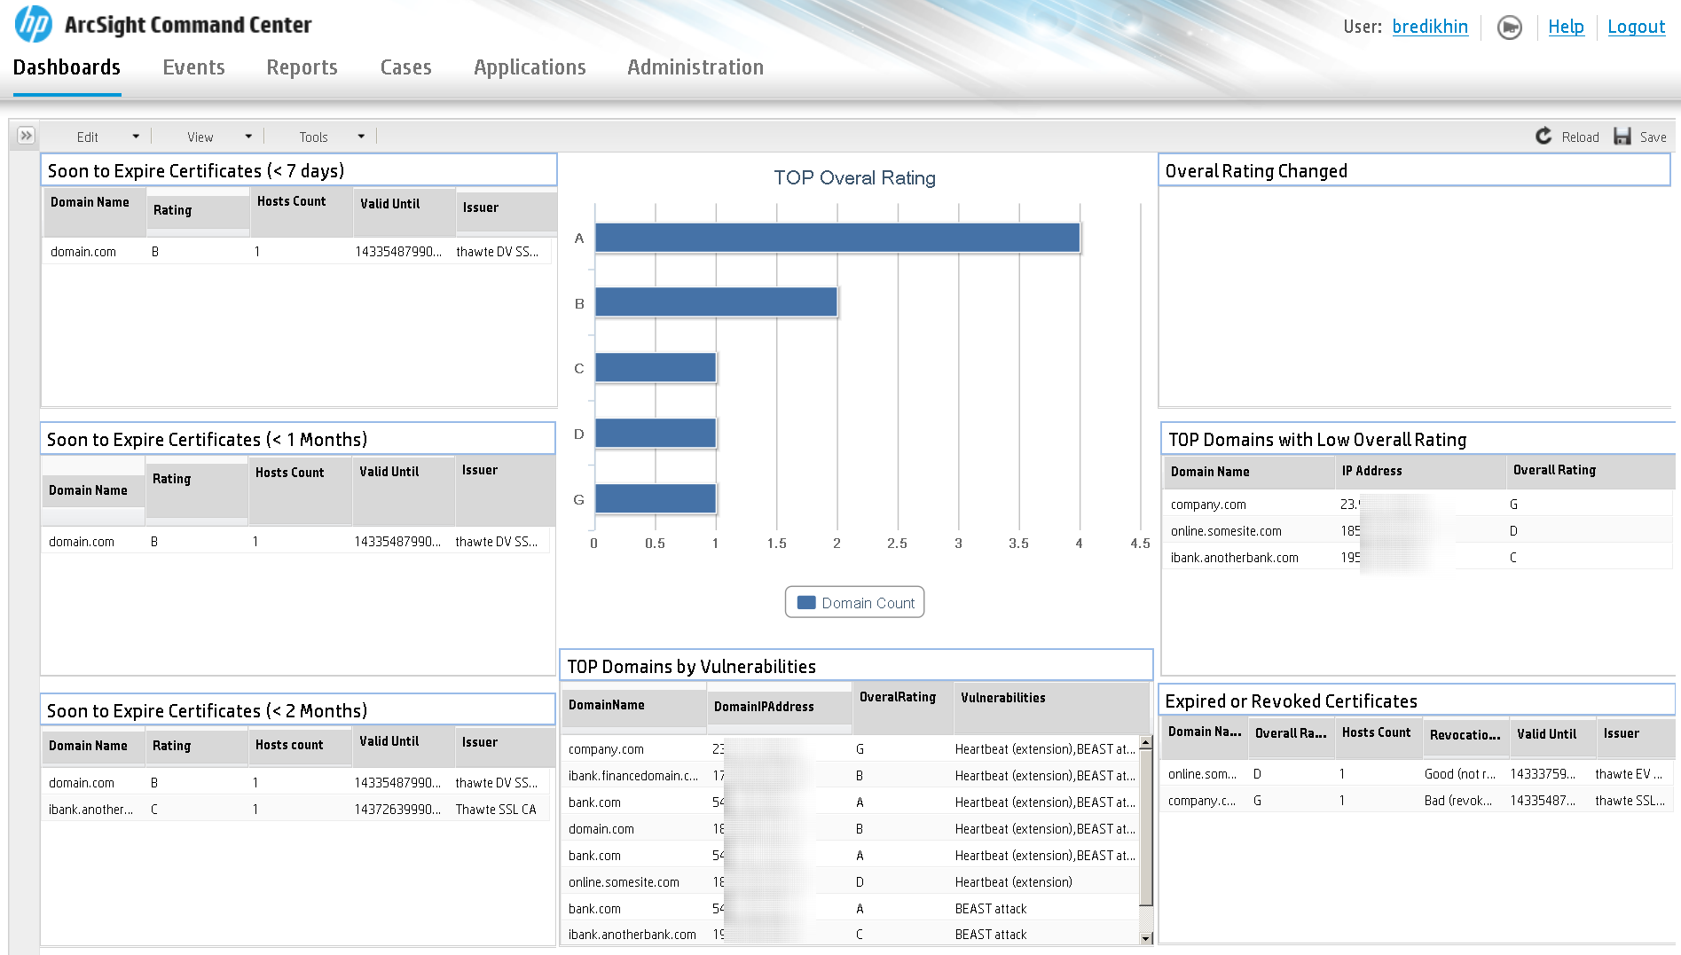The height and width of the screenshot is (955, 1681).
Task: Open the Edit dropdown menu
Action: [106, 137]
